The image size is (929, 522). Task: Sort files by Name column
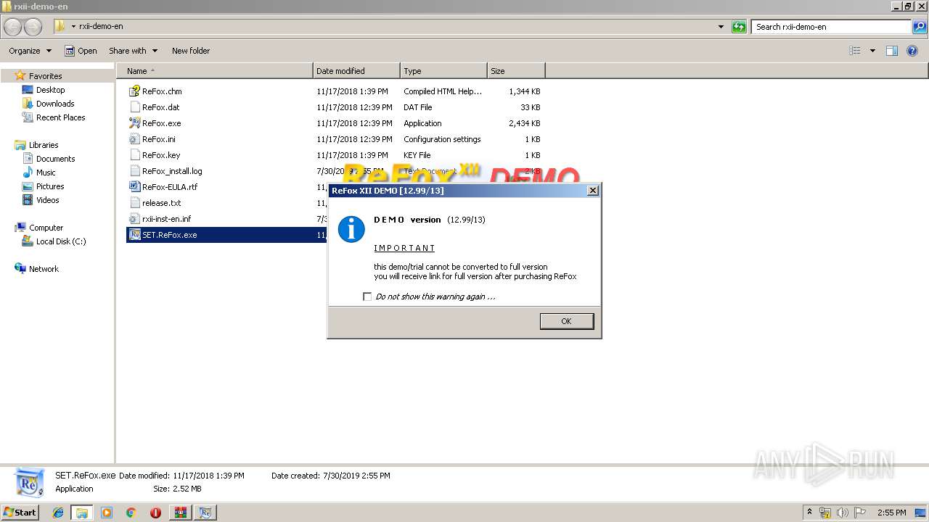[215, 71]
